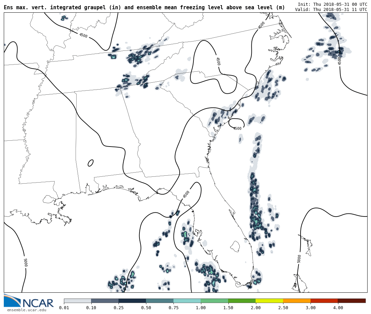This screenshot has width=371, height=314.
Task: Select the 1.50–2.00 dark green legend swatch
Action: pos(242,301)
